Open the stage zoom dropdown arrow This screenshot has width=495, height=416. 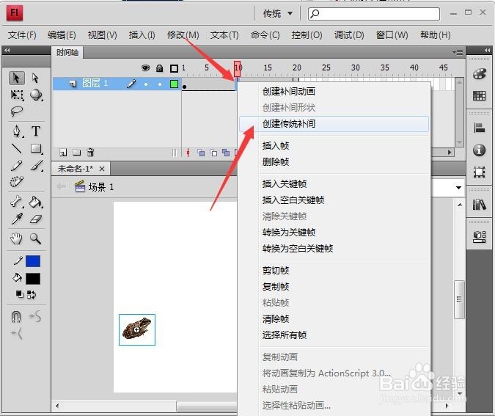tap(458, 188)
